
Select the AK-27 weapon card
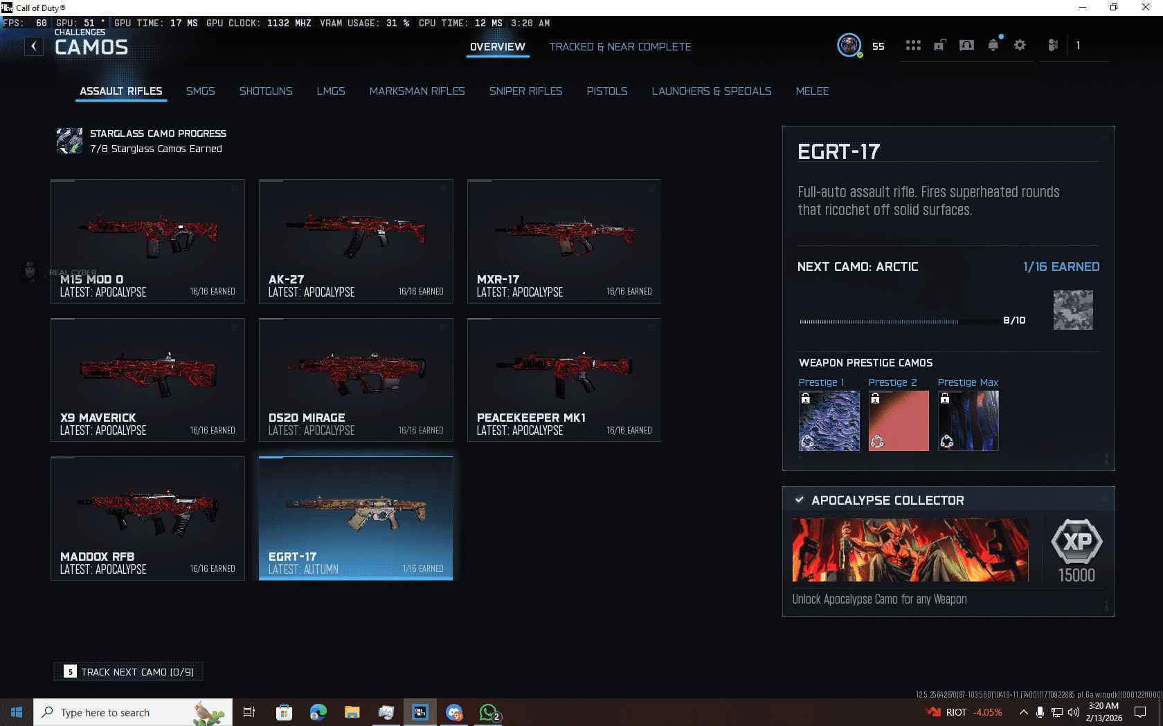pyautogui.click(x=356, y=241)
